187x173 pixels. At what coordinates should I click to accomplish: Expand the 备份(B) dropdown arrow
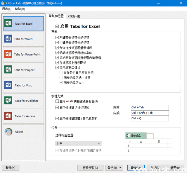click(x=120, y=168)
